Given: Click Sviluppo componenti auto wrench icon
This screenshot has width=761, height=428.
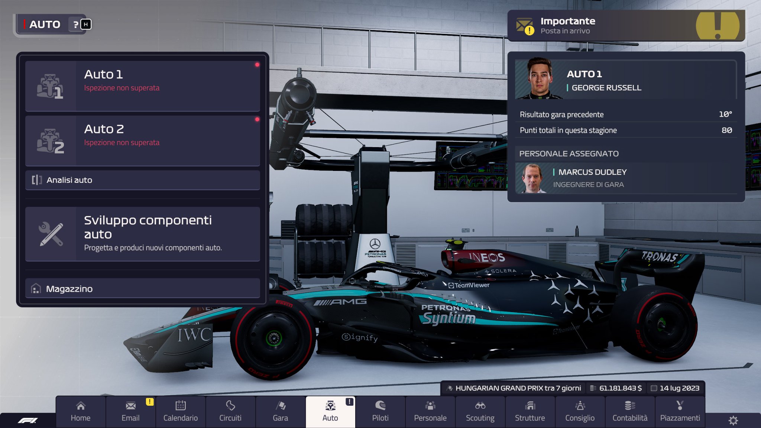Looking at the screenshot, I should (x=51, y=231).
